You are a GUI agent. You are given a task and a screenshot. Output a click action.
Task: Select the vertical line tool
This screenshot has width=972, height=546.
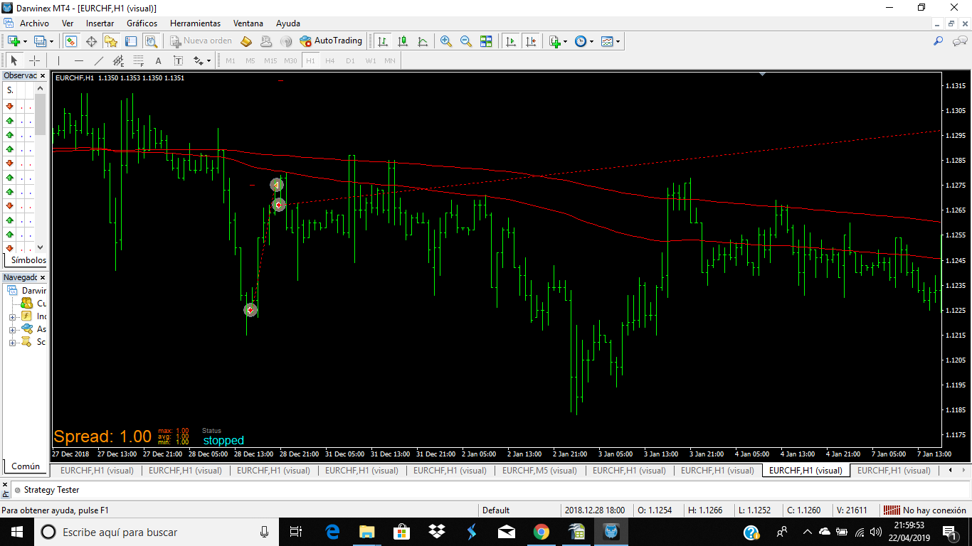click(58, 60)
